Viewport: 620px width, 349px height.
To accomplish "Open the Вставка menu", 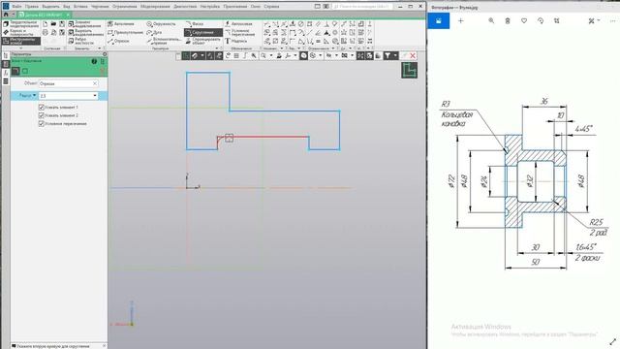I will tap(80, 7).
